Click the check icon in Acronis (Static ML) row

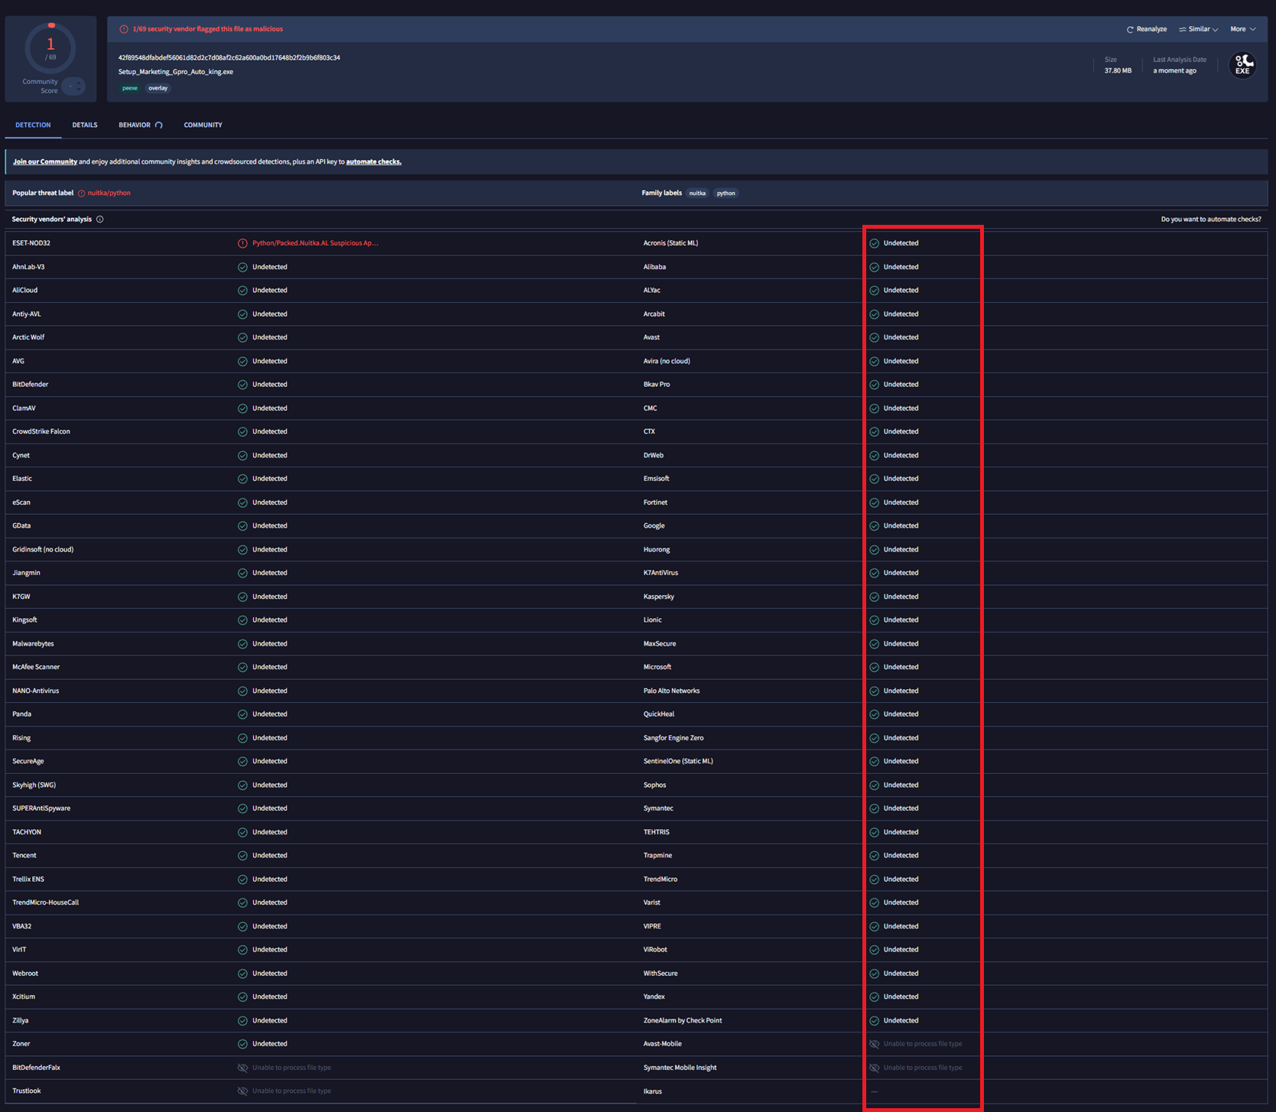click(874, 243)
